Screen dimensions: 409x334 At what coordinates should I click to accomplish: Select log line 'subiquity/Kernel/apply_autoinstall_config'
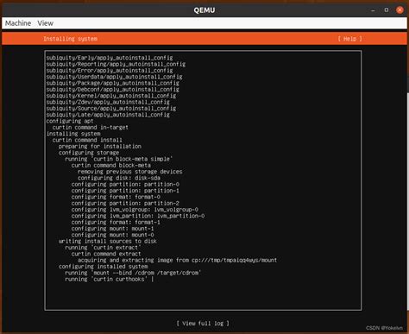[111, 96]
